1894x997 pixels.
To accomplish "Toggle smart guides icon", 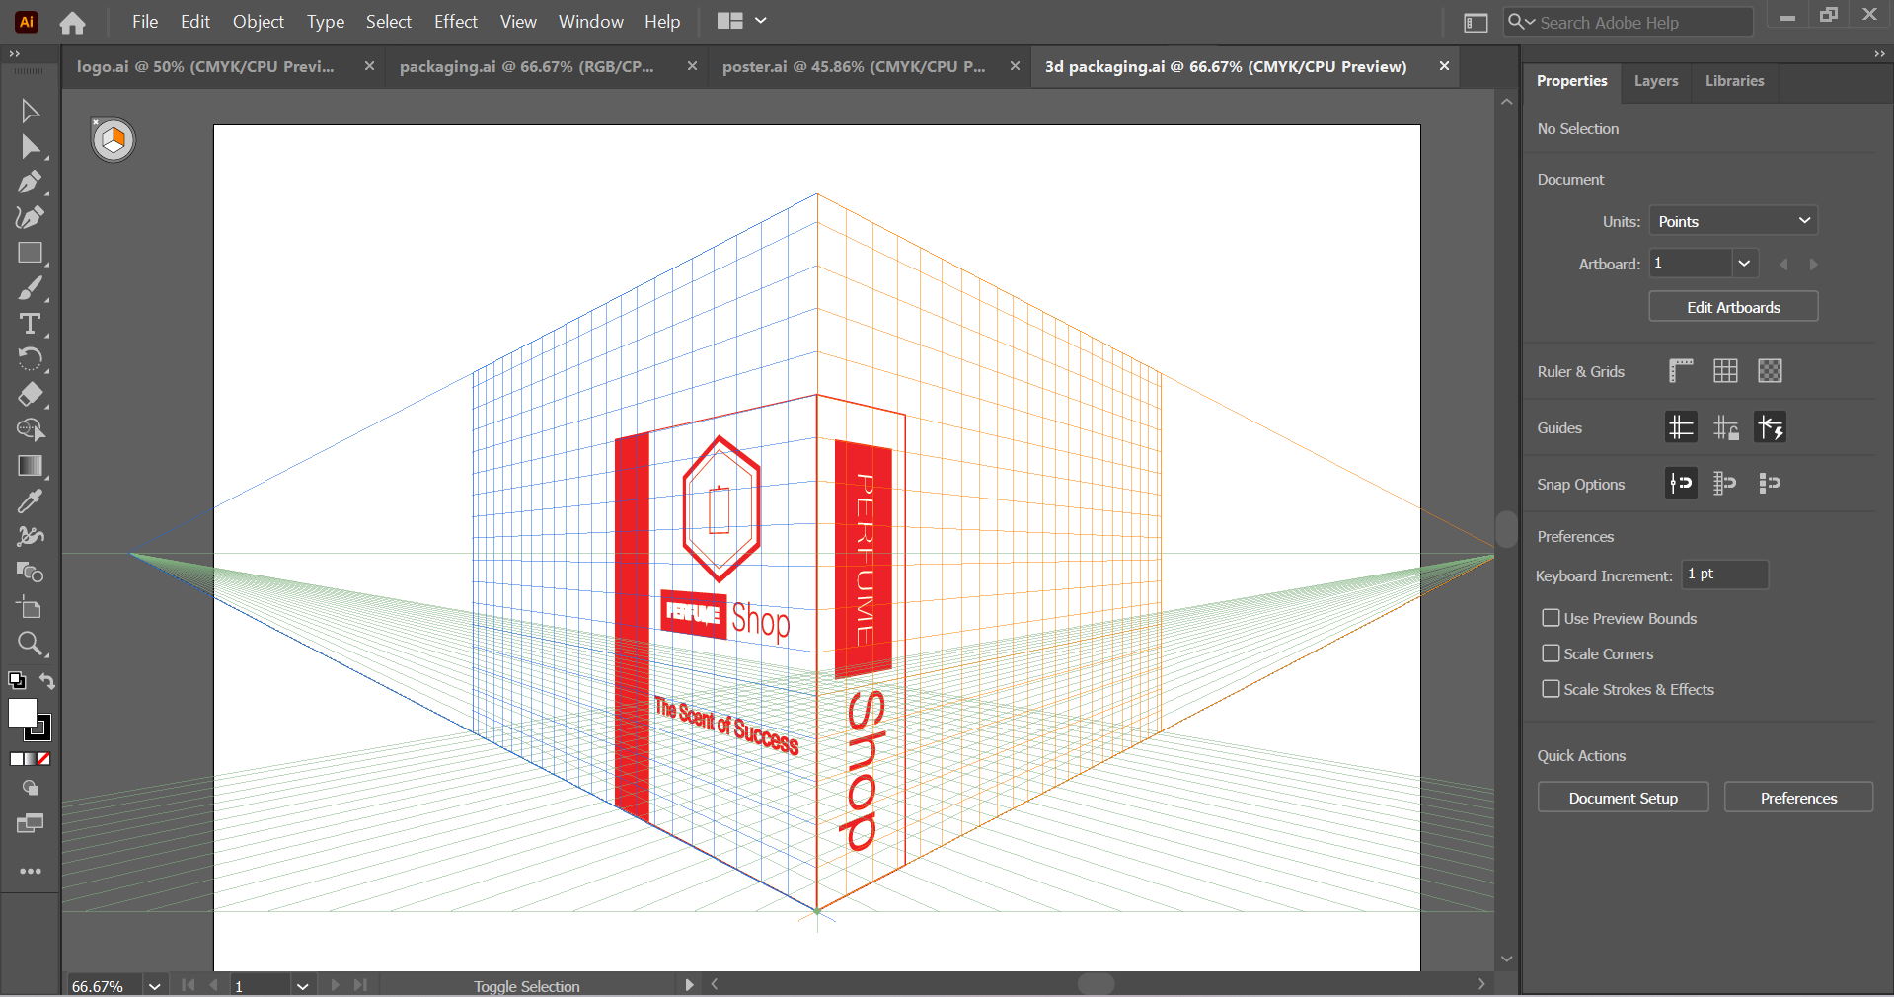I will 1770,427.
